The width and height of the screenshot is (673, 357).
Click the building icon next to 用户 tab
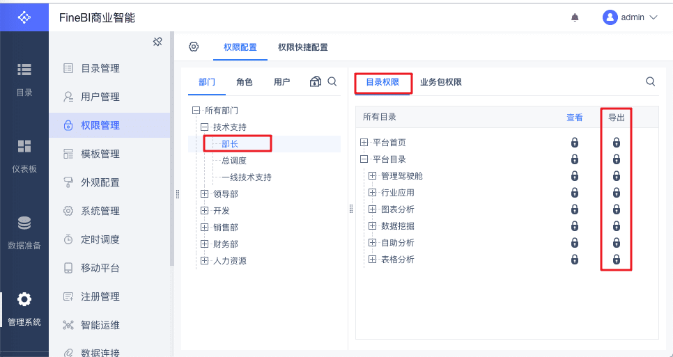click(x=316, y=81)
